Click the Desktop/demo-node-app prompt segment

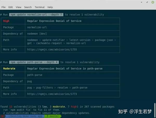click(x=25, y=116)
